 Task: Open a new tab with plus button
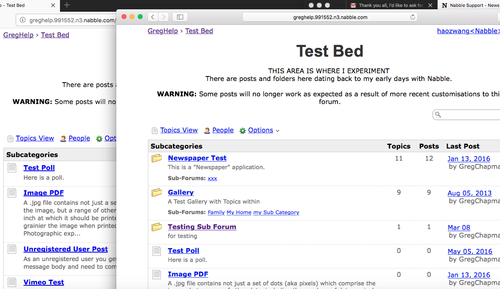(x=67, y=5)
